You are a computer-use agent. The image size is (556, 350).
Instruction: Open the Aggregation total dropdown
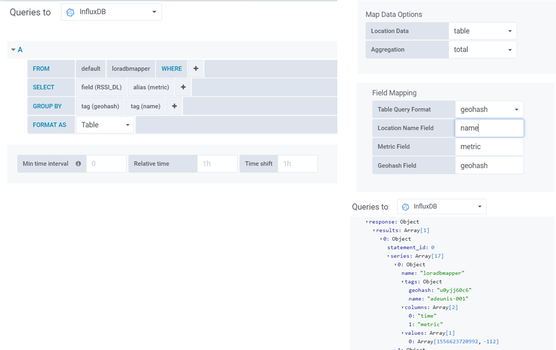[x=482, y=49]
